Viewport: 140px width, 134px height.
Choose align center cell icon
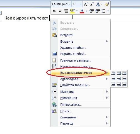119,79
